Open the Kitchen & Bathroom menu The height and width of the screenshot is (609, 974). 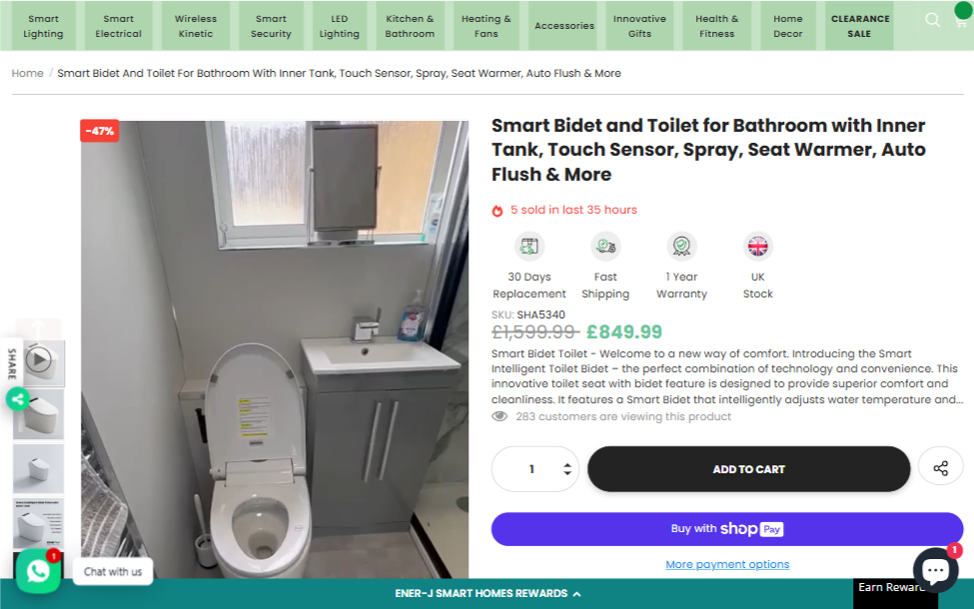tap(411, 26)
